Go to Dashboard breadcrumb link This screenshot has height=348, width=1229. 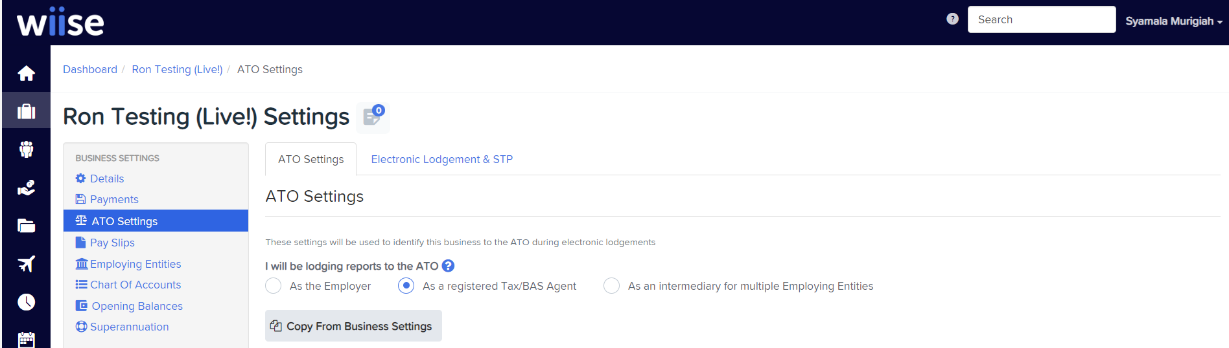pyautogui.click(x=90, y=69)
